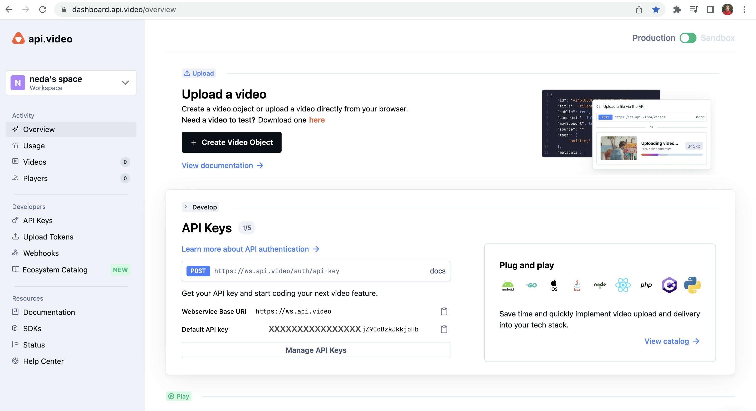Select the C# SDK icon

669,285
